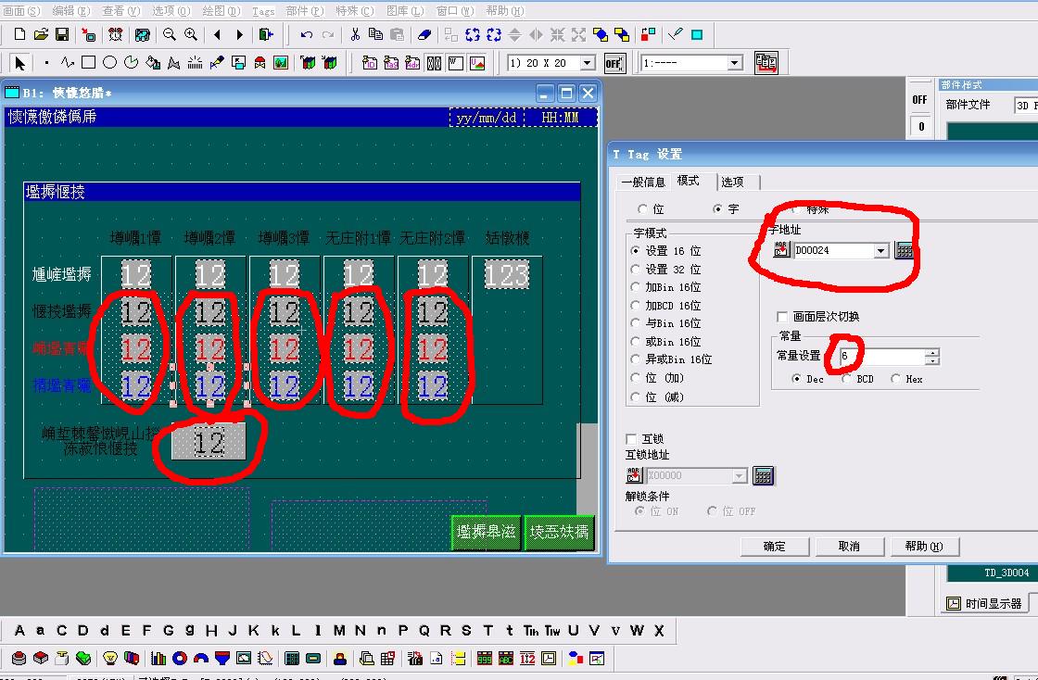This screenshot has width=1038, height=680.
Task: Click into the 常量设置 value field
Action: tap(880, 357)
